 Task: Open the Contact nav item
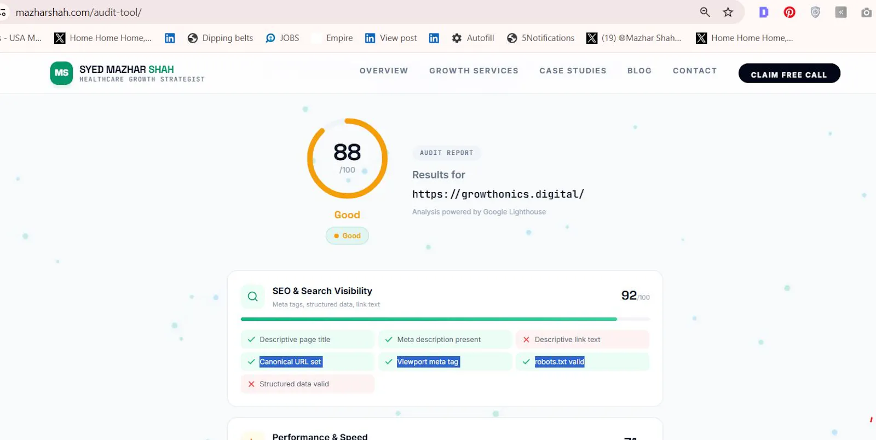tap(695, 71)
